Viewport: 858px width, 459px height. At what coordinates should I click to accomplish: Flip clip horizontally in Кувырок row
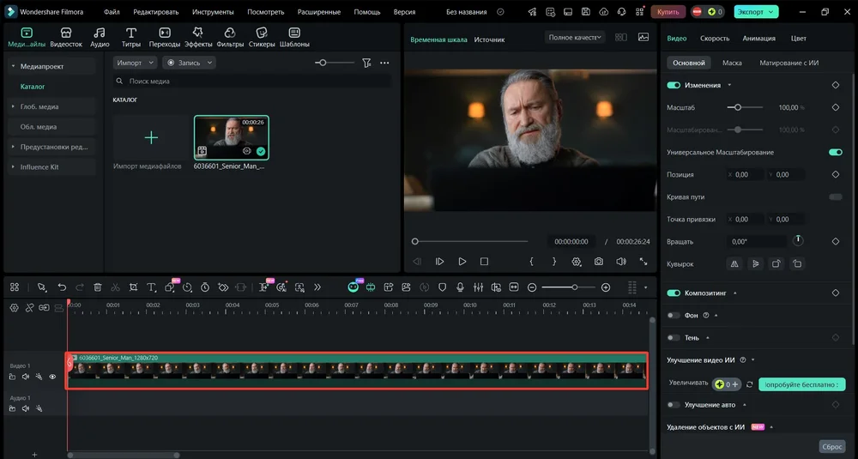pos(734,264)
